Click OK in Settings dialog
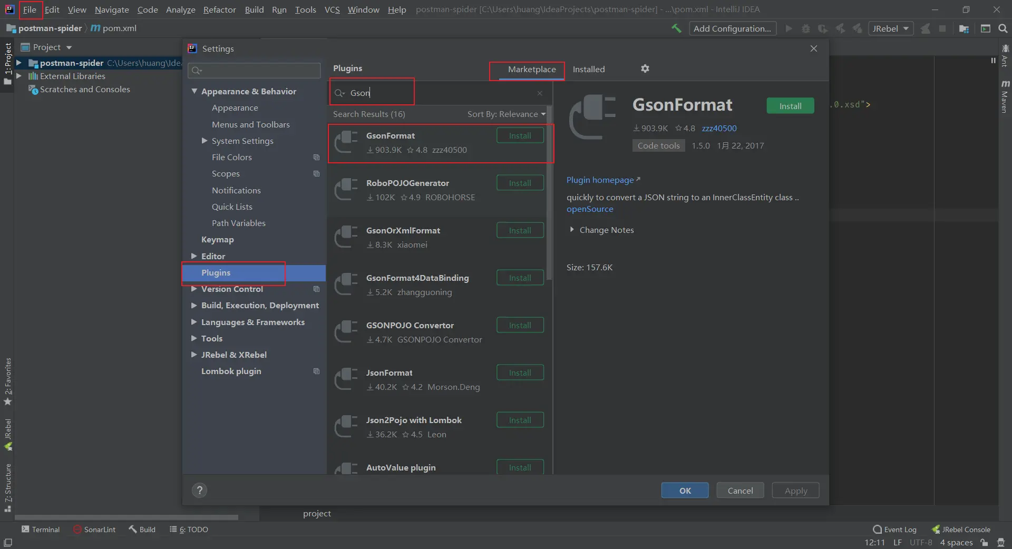 [685, 491]
